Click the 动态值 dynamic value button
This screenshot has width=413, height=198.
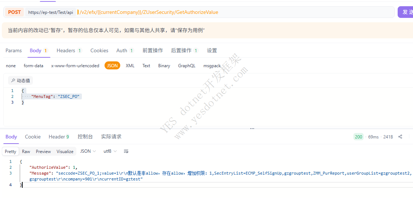[20, 81]
